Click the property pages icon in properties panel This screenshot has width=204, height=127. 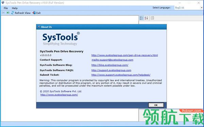[x=152, y=18]
